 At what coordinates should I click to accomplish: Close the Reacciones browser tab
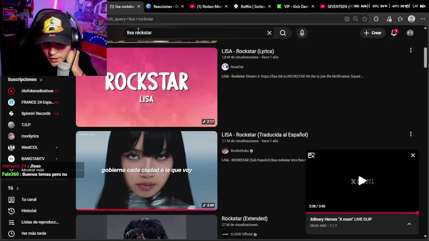point(182,6)
